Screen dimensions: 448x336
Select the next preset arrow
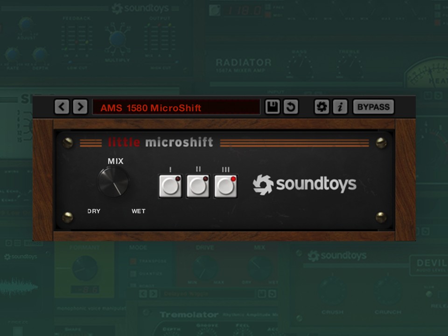click(79, 107)
